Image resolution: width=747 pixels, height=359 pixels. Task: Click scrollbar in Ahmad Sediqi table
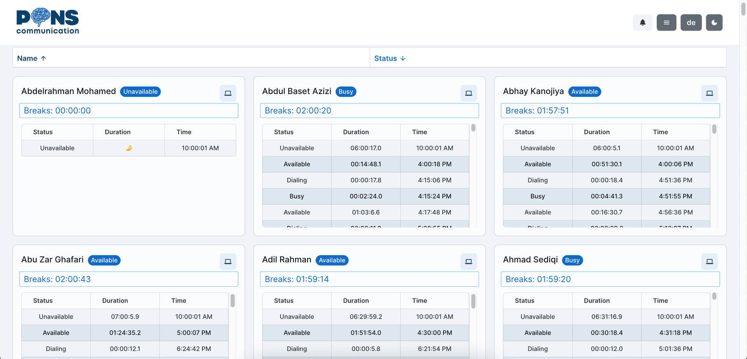click(x=714, y=296)
